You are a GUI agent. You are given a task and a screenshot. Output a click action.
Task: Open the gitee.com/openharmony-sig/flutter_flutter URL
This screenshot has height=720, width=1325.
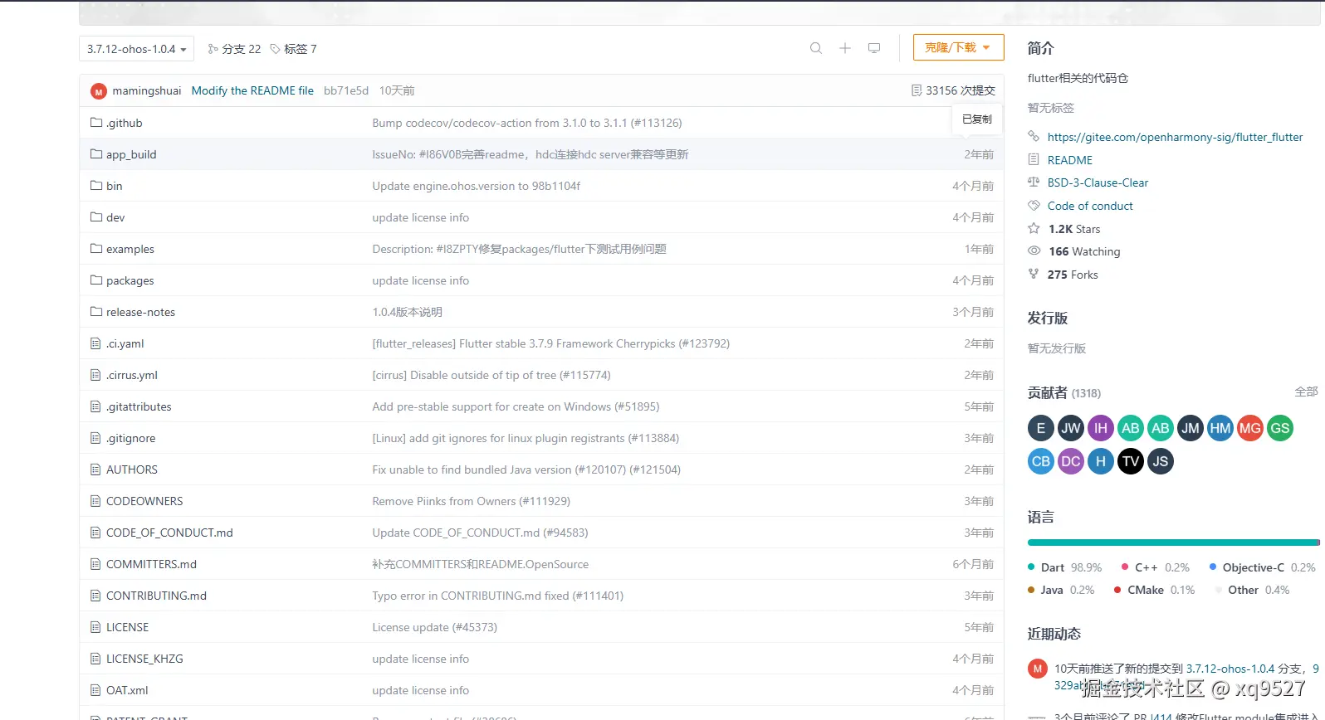tap(1175, 137)
